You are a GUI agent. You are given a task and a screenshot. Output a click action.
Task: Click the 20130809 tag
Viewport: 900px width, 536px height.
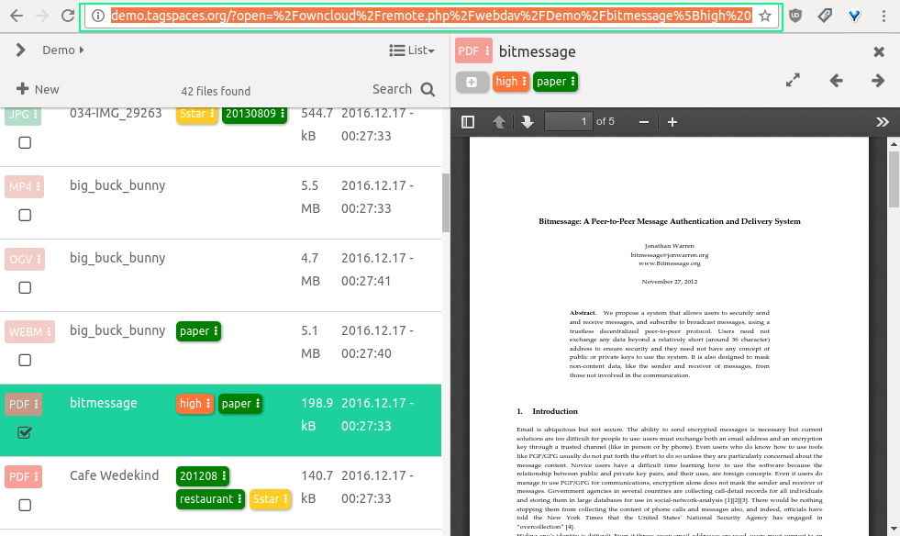[254, 114]
